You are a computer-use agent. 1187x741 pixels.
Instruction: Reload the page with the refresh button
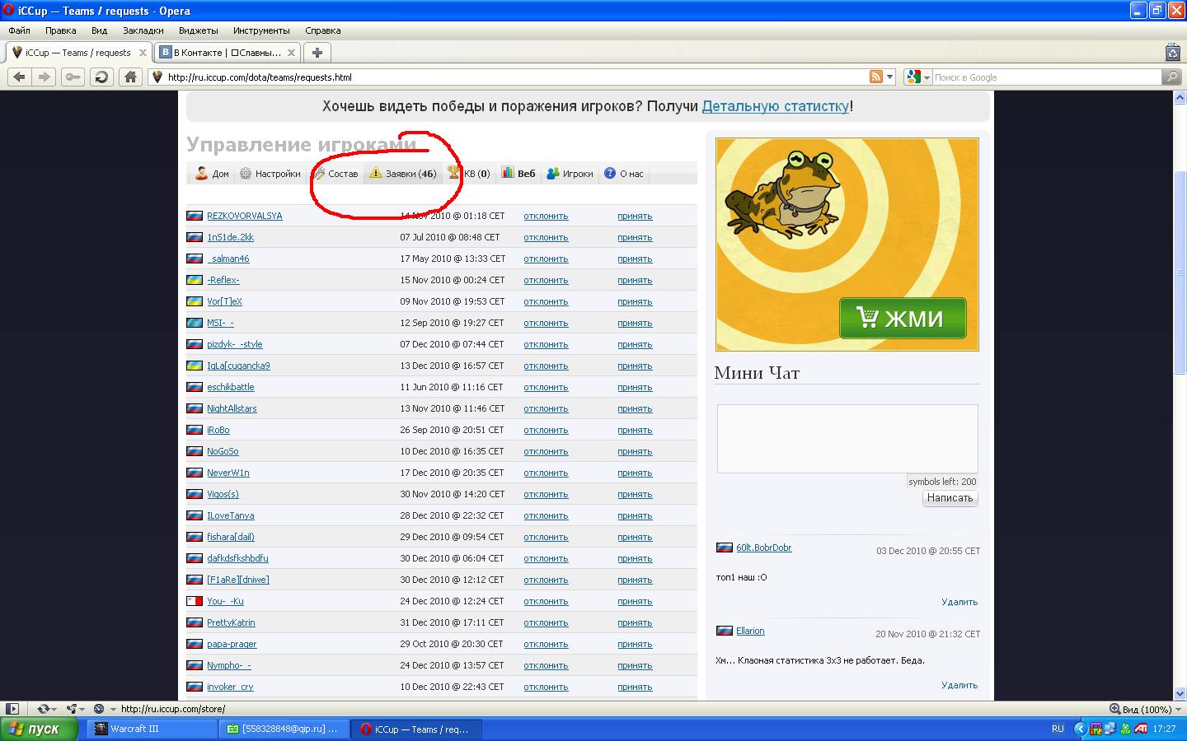tap(101, 77)
